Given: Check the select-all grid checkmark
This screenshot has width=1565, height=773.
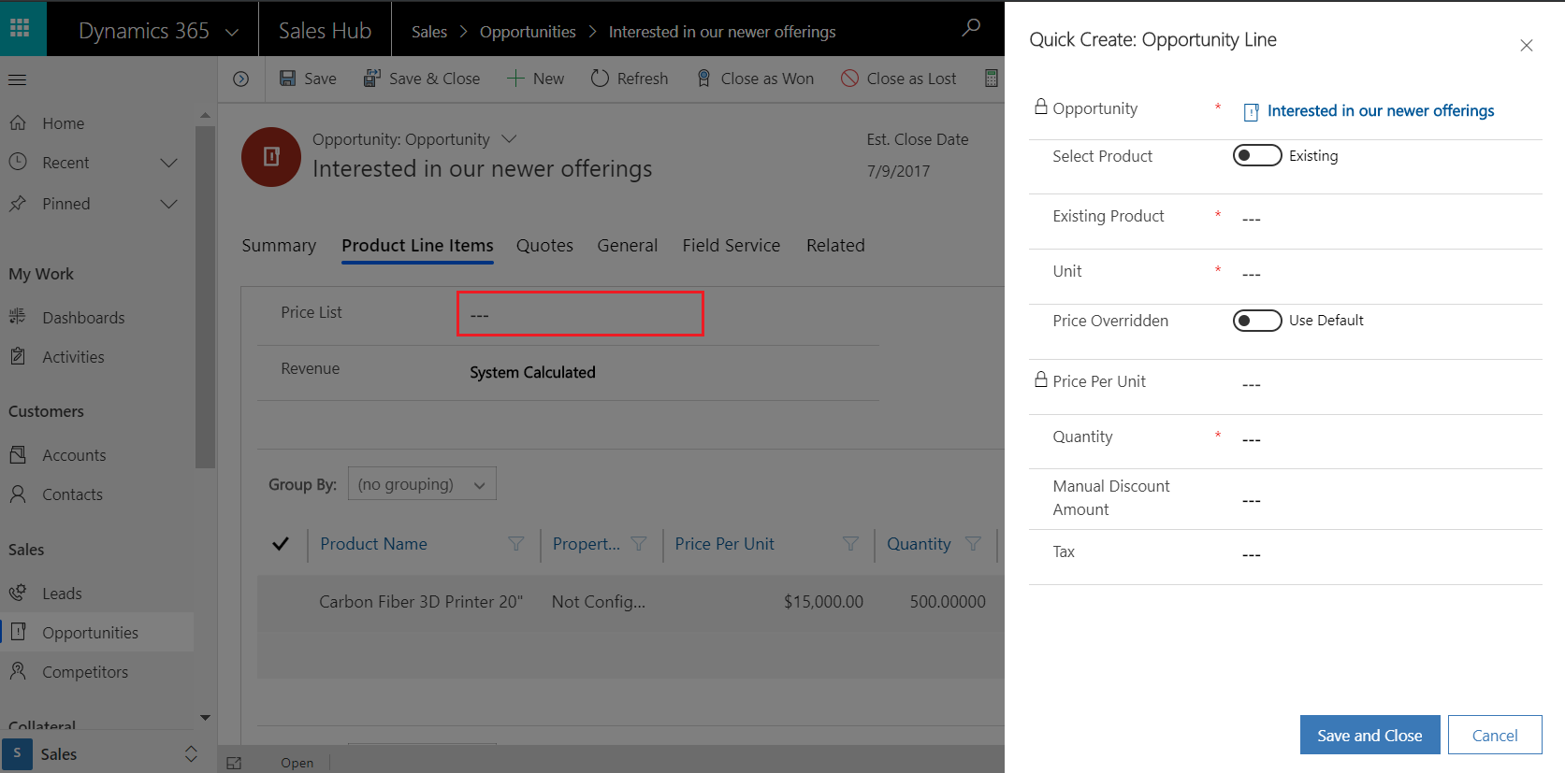Looking at the screenshot, I should point(281,544).
